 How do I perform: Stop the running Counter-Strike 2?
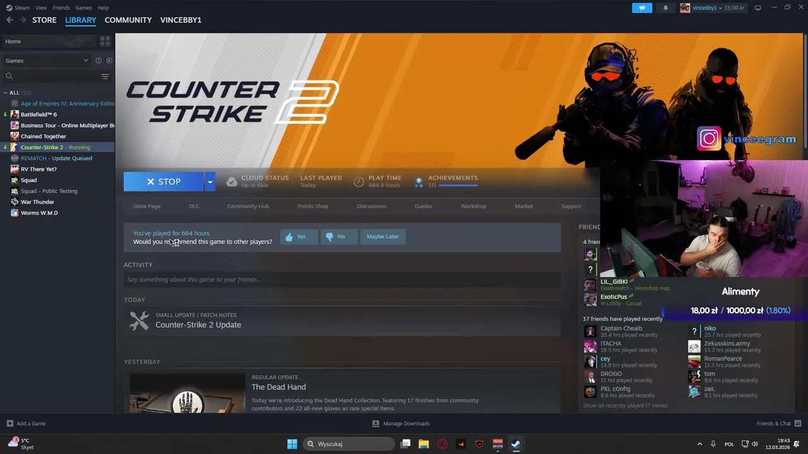(163, 182)
